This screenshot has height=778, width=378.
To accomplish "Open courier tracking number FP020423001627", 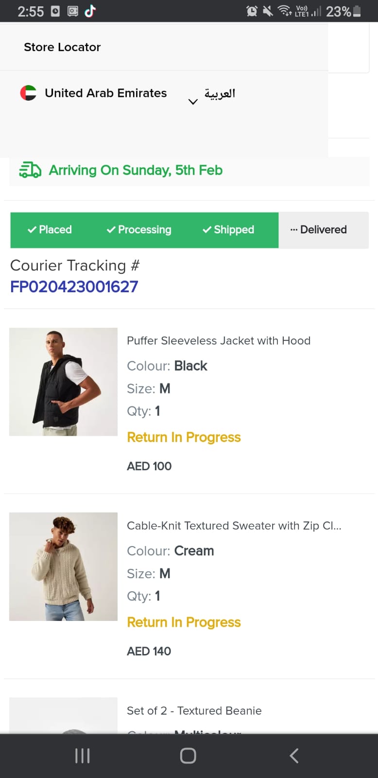I will point(74,287).
